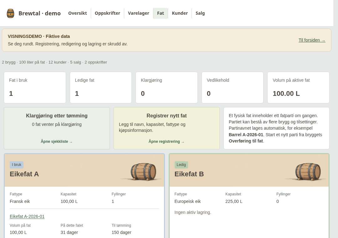Image resolution: width=338 pixels, height=238 pixels.
Task: Open the Oversikt tab
Action: (78, 13)
